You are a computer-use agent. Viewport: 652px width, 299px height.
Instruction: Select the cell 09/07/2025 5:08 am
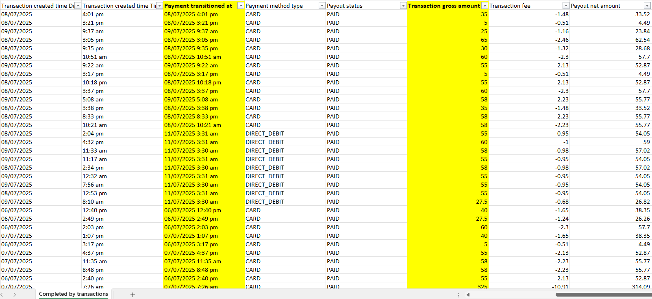tap(204, 99)
